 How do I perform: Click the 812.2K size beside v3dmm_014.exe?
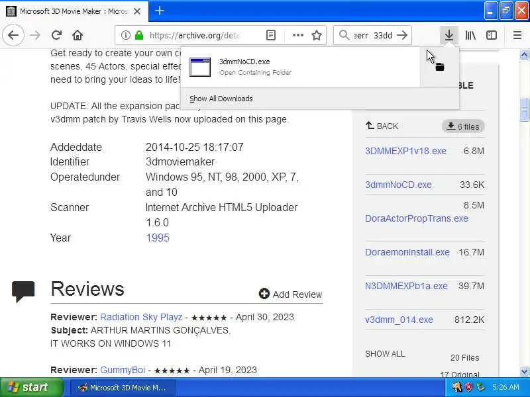[469, 320]
